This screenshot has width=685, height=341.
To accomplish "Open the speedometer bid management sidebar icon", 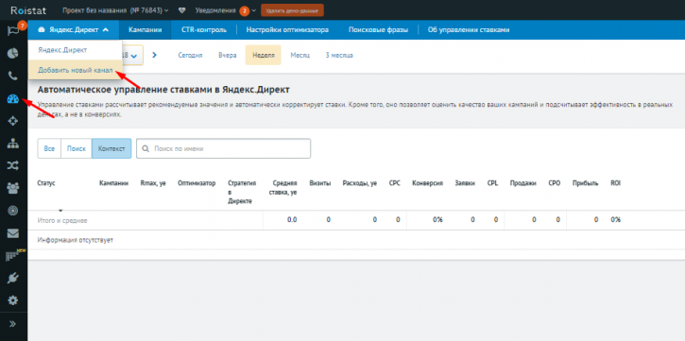I will coord(13,99).
